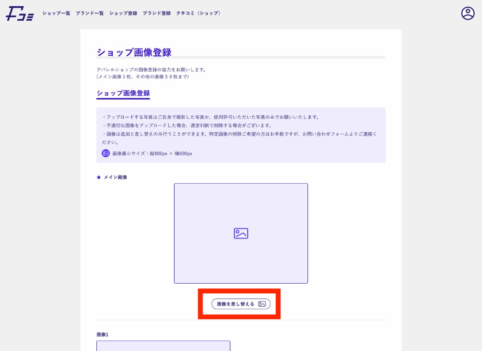The height and width of the screenshot is (351, 482).
Task: Click the picture icon inside main image placeholder
Action: tap(241, 234)
